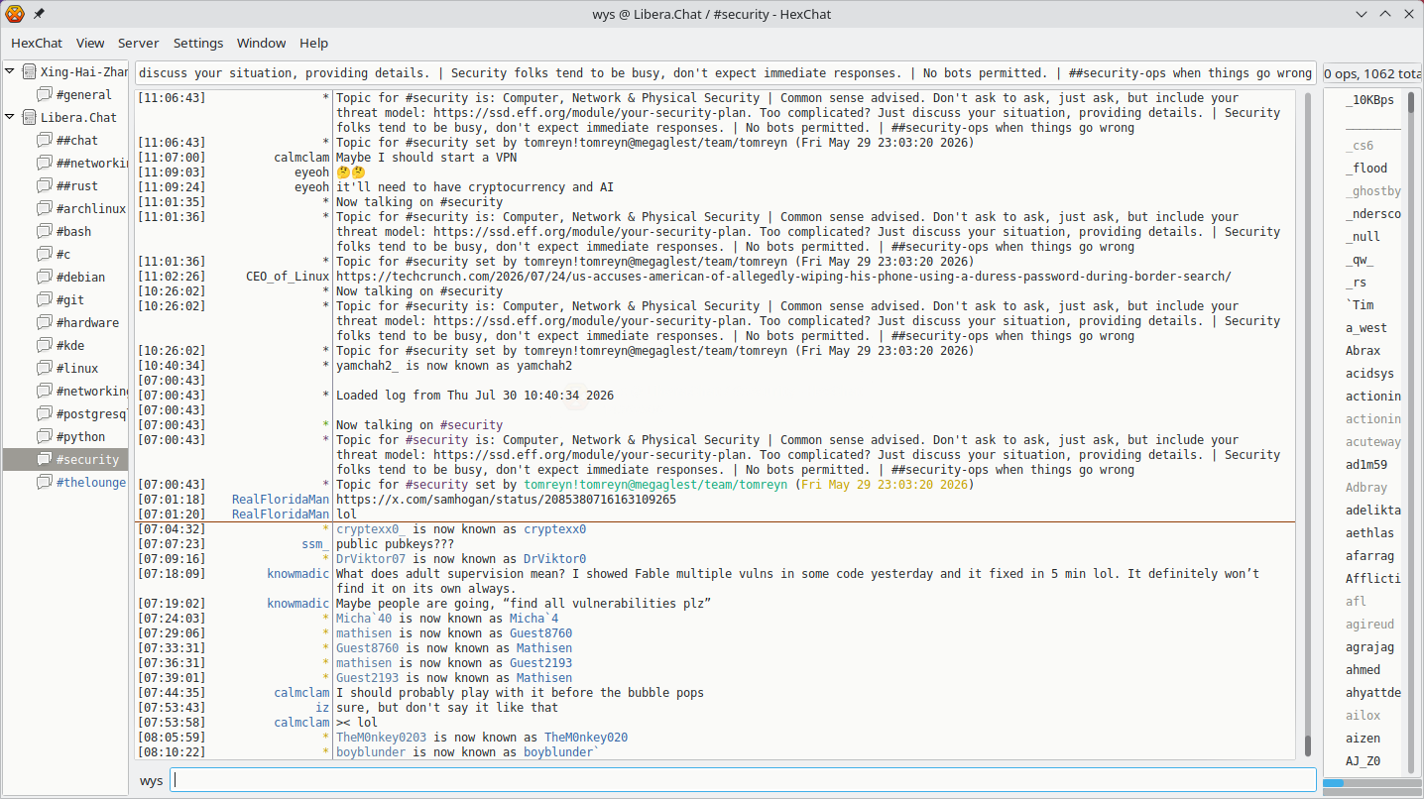
Task: Select user Adbray in the user list
Action: [x=1366, y=488]
